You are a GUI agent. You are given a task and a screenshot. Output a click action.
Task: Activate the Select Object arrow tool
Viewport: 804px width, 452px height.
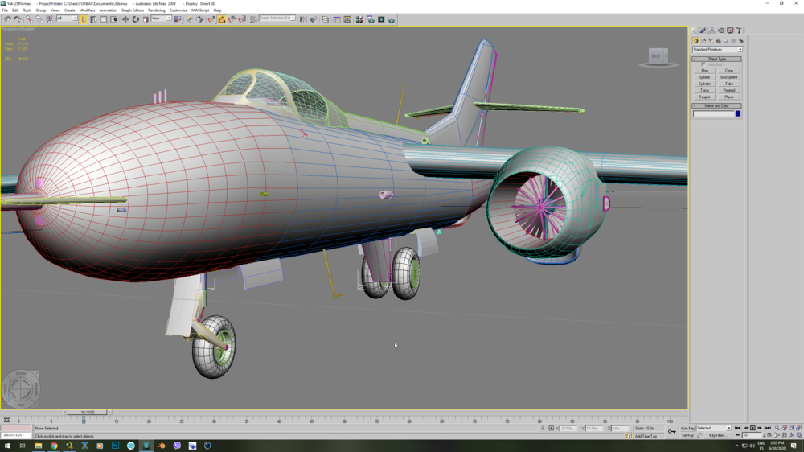tap(84, 19)
